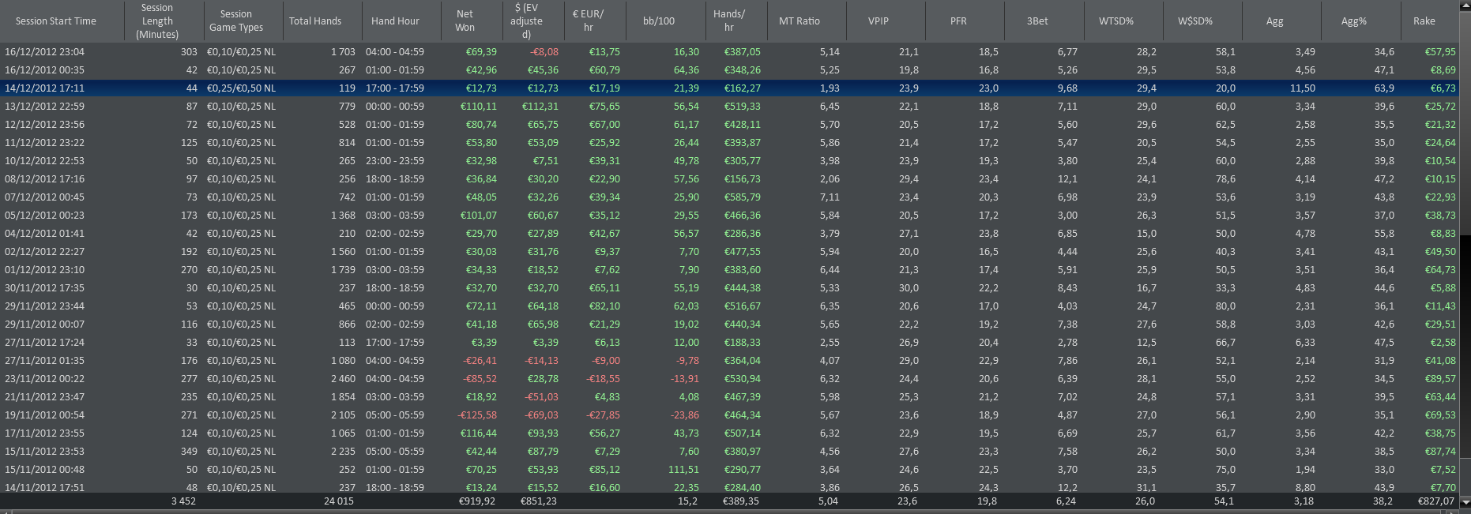Viewport: 1471px width, 514px height.
Task: Click the Hand Hour column header
Action: click(x=395, y=21)
